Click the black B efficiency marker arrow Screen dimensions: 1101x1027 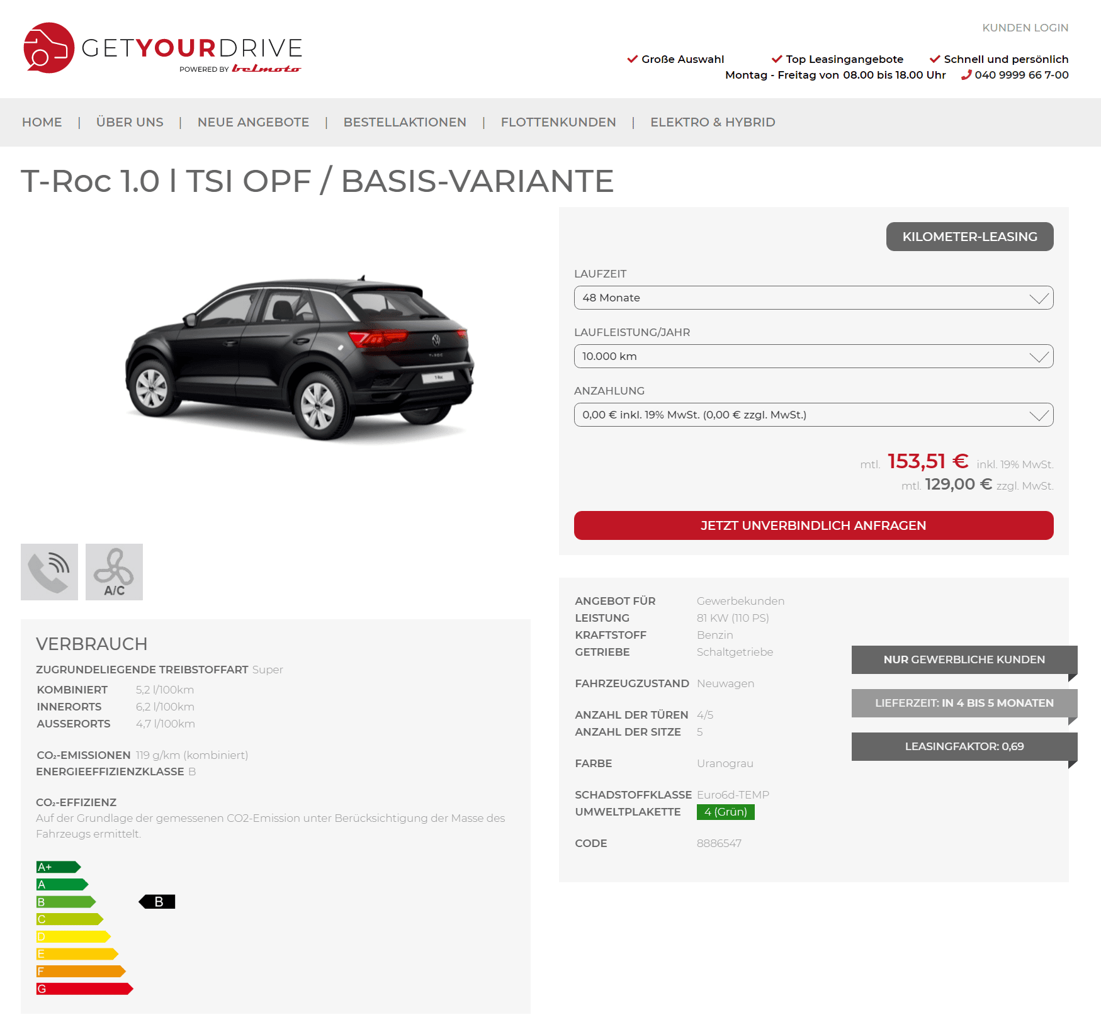pos(157,902)
